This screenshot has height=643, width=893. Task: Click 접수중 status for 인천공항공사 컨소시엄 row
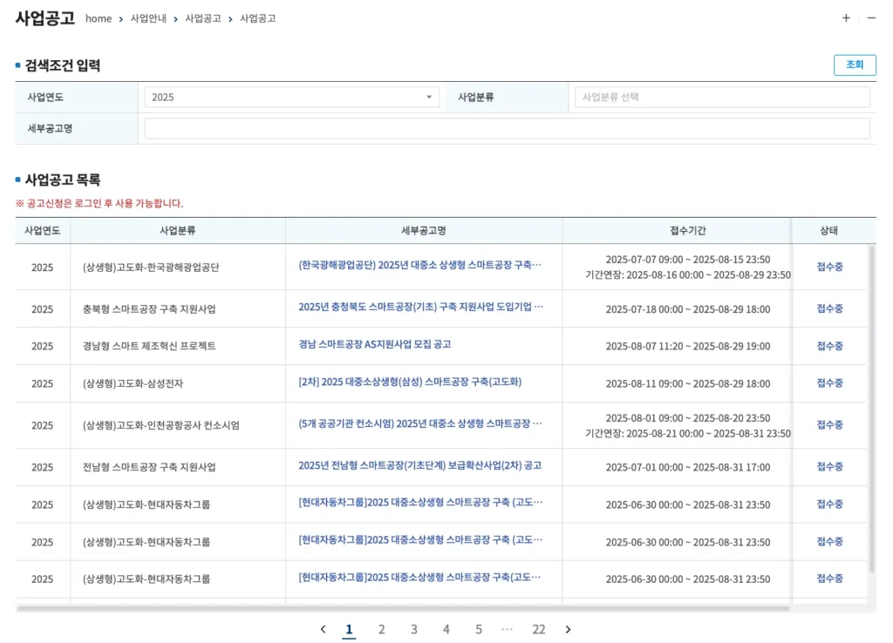point(829,425)
